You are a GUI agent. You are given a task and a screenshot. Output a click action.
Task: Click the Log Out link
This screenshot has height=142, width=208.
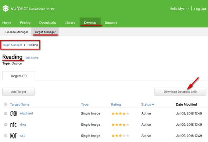click(x=200, y=9)
